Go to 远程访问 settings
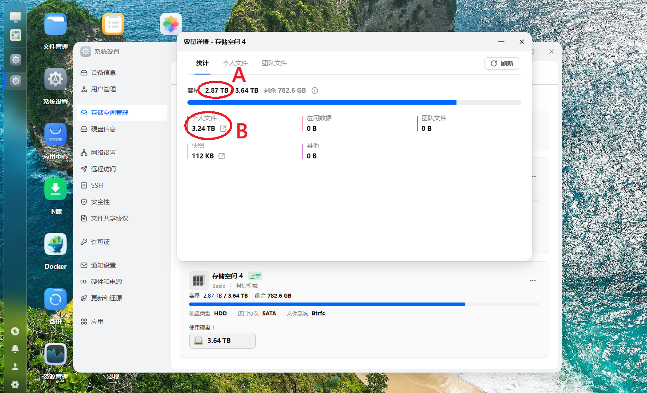The width and height of the screenshot is (647, 393). pyautogui.click(x=122, y=169)
